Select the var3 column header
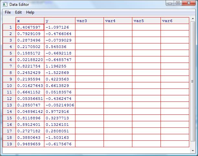 tap(90, 21)
